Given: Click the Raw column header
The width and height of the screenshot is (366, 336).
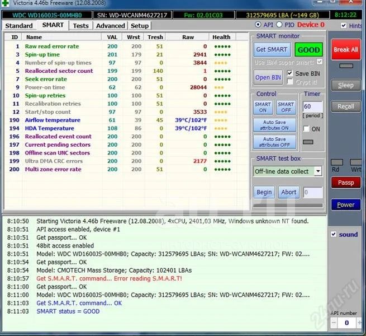Looking at the screenshot, I should pos(188,37).
